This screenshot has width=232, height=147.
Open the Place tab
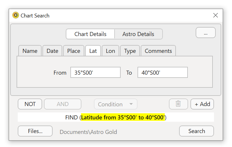[x=74, y=51]
